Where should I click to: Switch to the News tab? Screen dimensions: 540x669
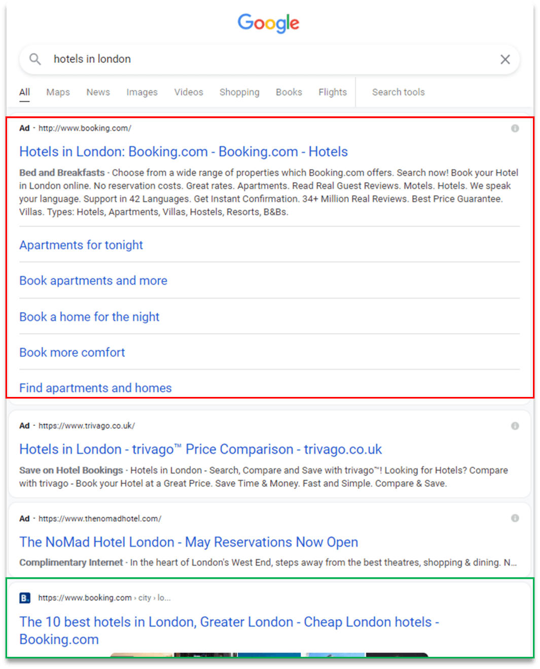click(98, 92)
